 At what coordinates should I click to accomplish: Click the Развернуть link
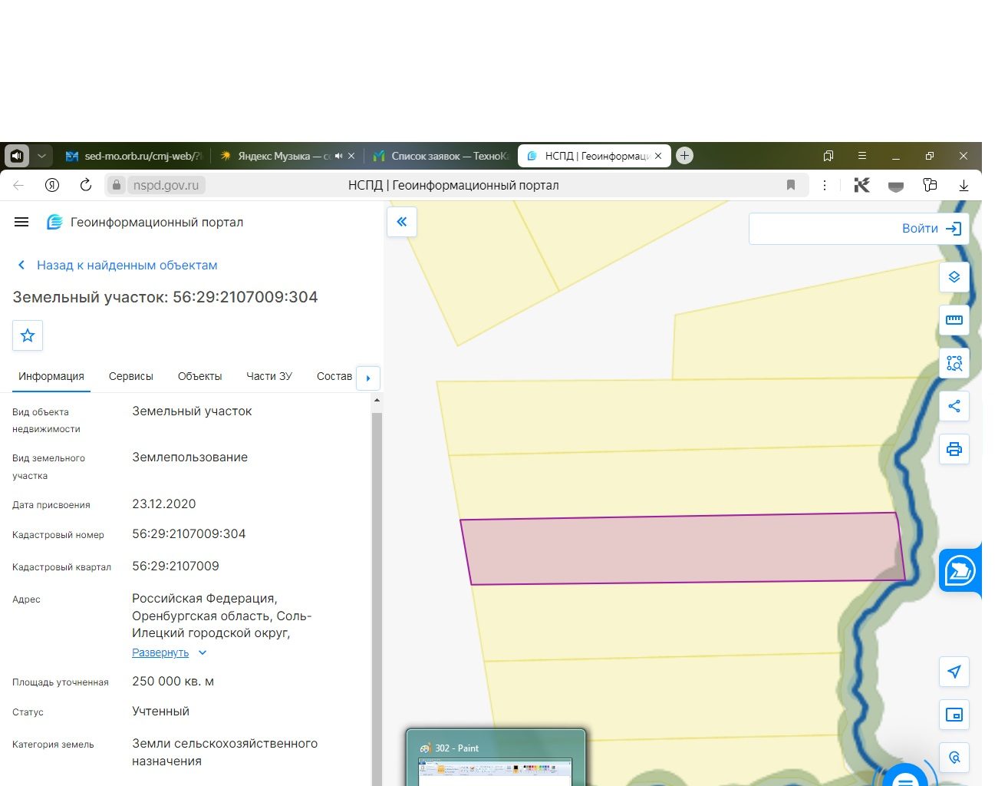click(160, 652)
